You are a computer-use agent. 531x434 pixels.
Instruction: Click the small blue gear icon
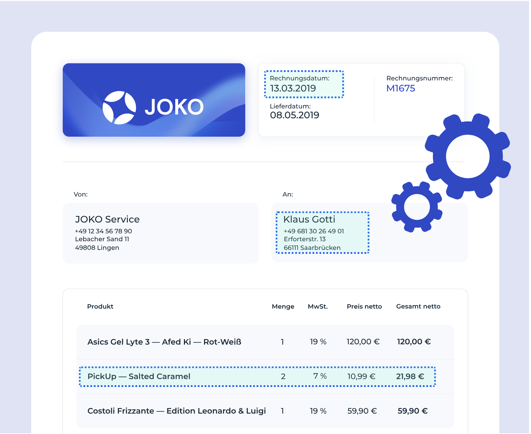point(417,207)
